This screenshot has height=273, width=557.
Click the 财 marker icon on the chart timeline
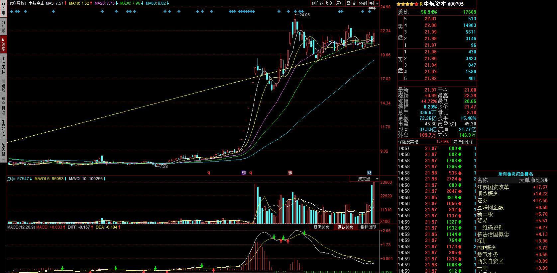(369, 173)
